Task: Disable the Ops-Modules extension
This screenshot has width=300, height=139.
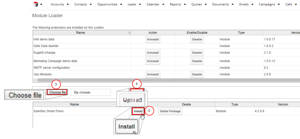Action: [197, 74]
